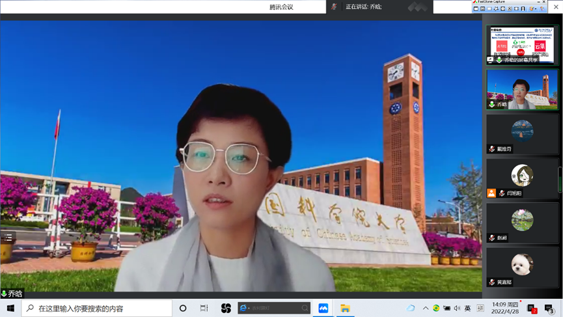This screenshot has width=563, height=317.
Task: Click the muted microphone icon for 赵昶
Action: pos(492,238)
